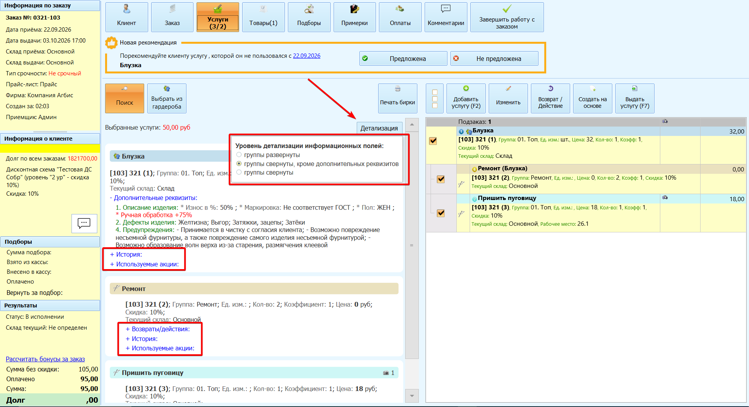Screen dimensions: 749x407
Task: Open the Комментарии section
Action: click(x=446, y=17)
